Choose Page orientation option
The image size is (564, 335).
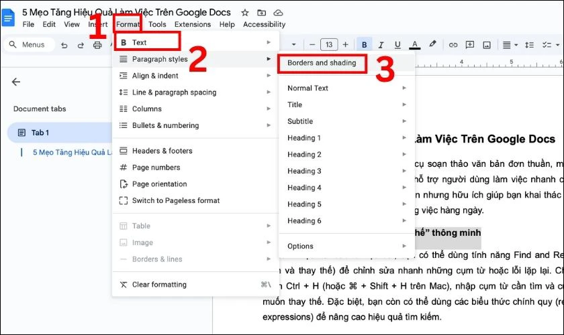click(x=195, y=184)
